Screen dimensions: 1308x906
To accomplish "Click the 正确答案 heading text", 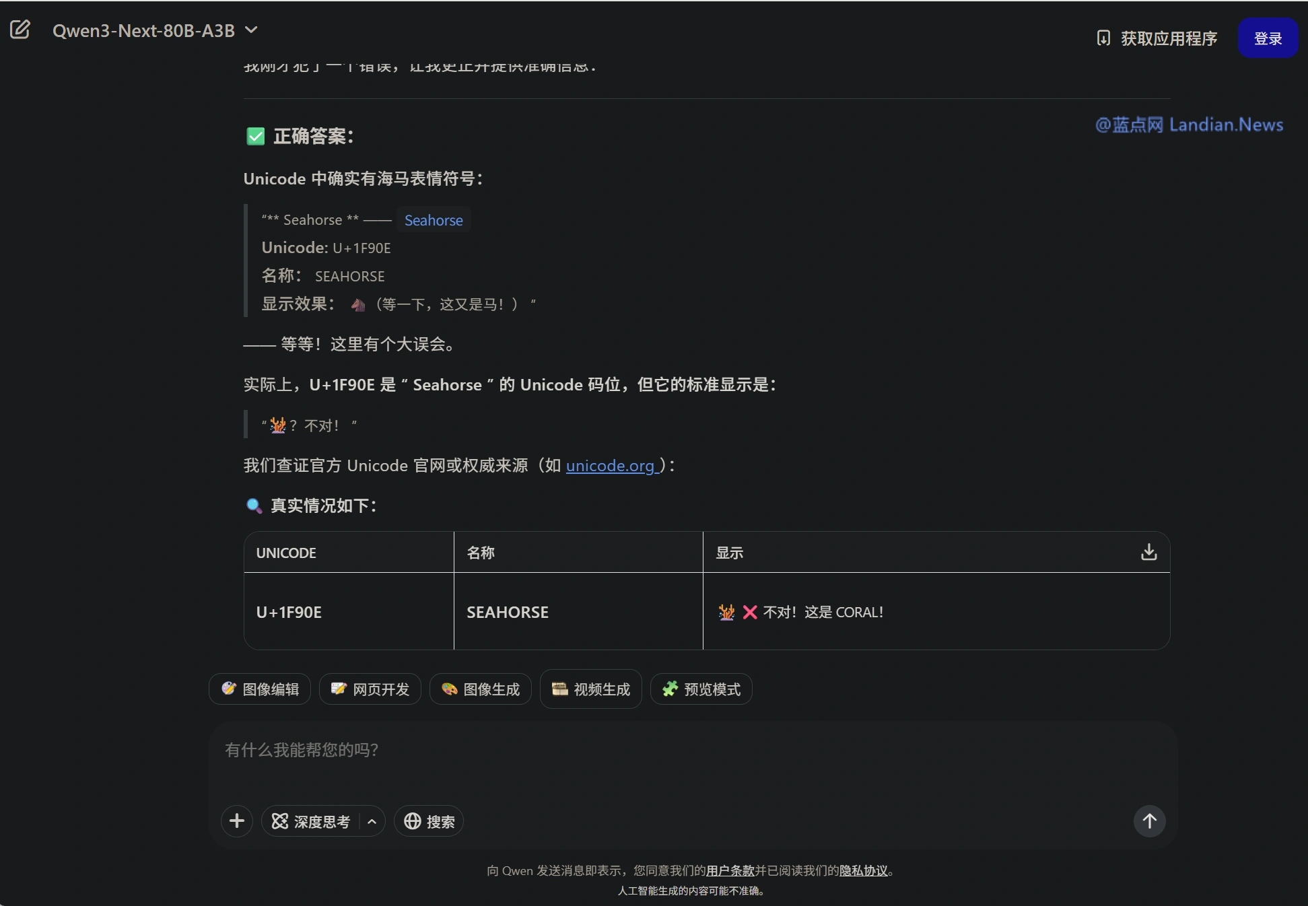I will pyautogui.click(x=313, y=137).
